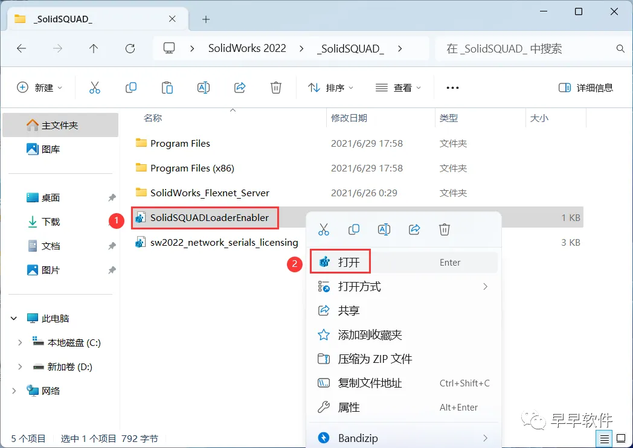Expand the chevron after _SolidSQUAD_ in the address bar

(x=400, y=49)
